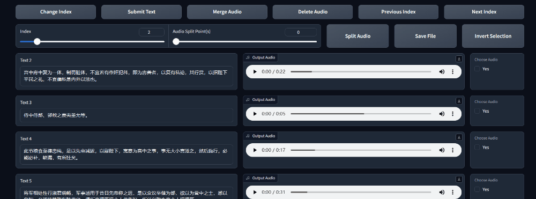Click the Delete Audio button

click(x=312, y=12)
